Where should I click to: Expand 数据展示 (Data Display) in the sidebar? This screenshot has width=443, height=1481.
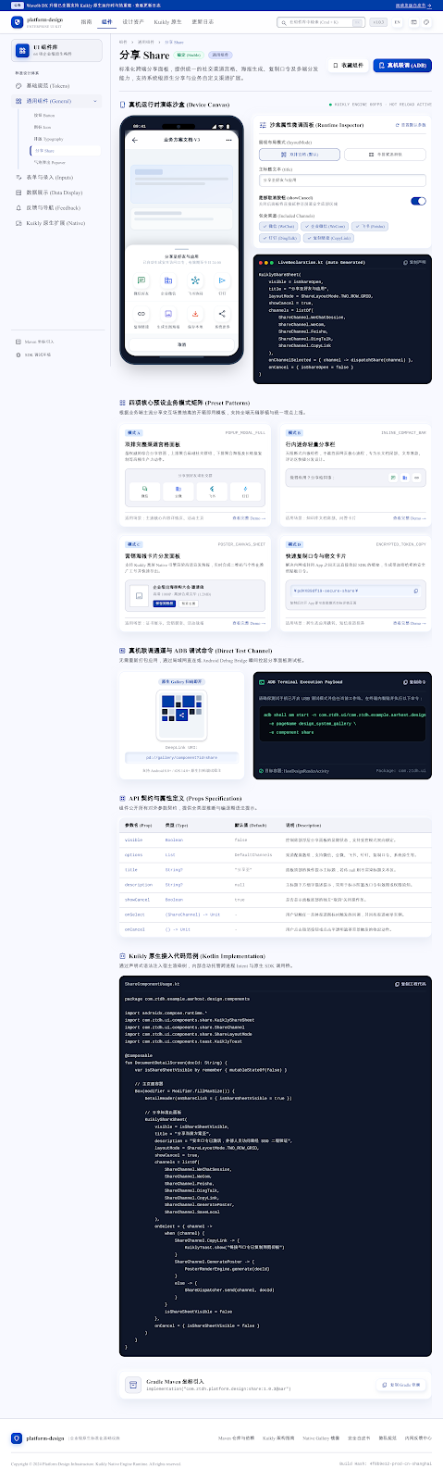tap(57, 193)
